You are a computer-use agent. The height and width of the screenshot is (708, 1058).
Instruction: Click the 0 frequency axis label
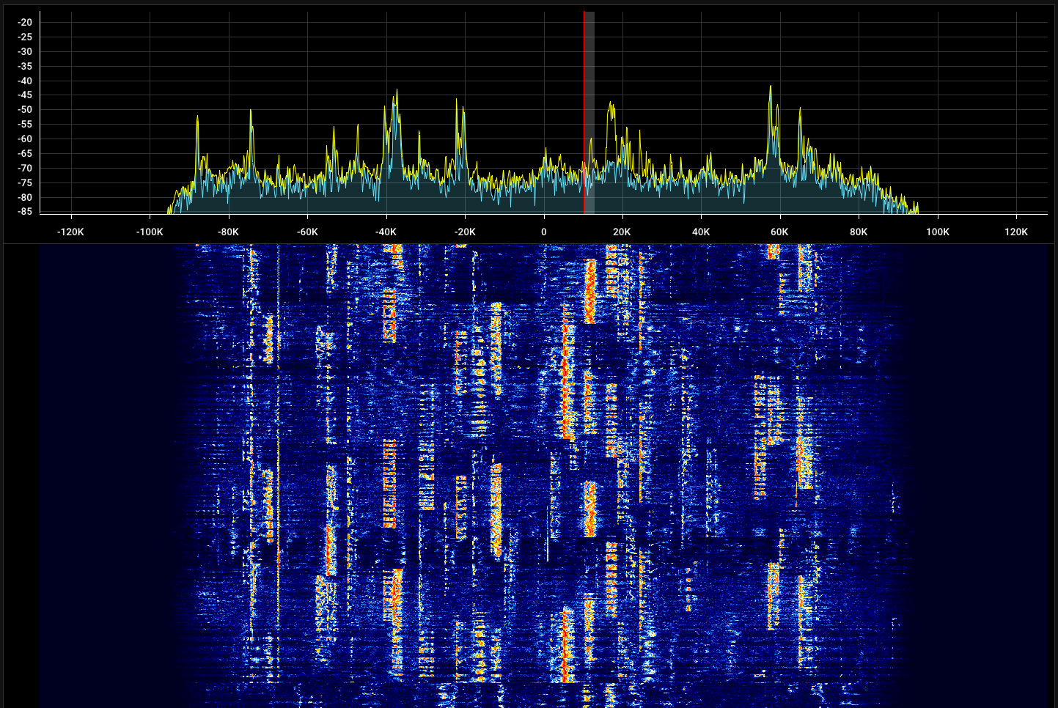click(543, 232)
